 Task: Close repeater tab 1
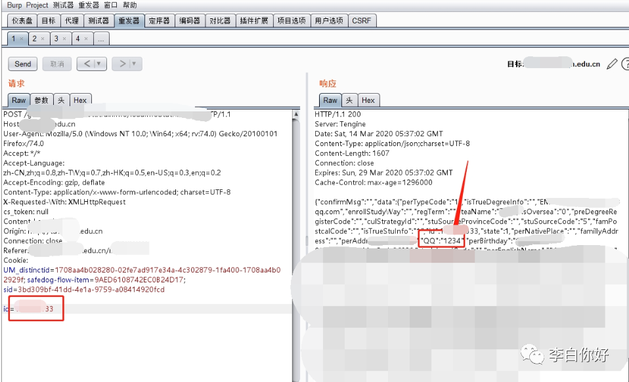(x=22, y=39)
